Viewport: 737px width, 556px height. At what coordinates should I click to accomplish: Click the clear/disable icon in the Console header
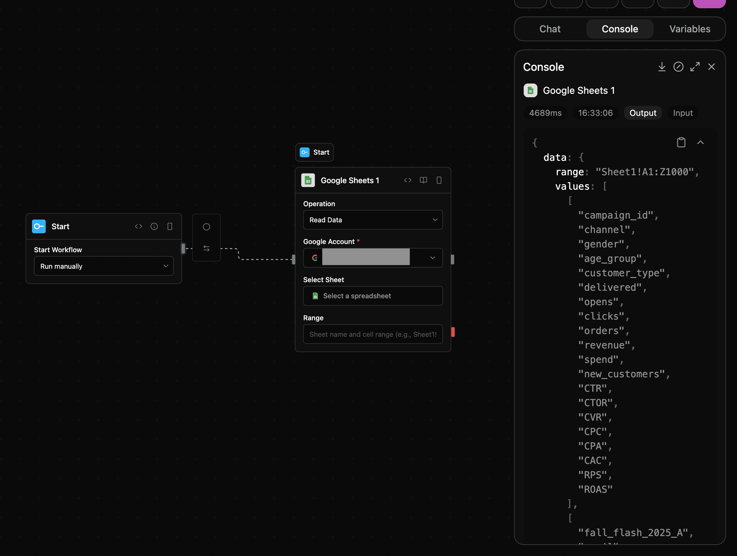pyautogui.click(x=678, y=67)
